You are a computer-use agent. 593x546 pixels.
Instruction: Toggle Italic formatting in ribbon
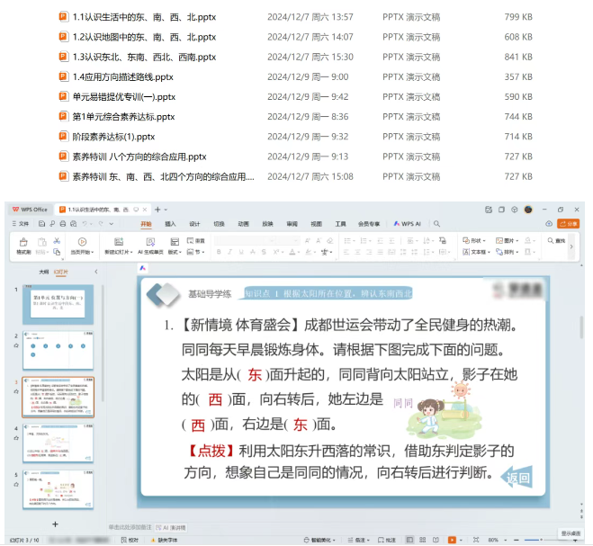[x=229, y=252]
